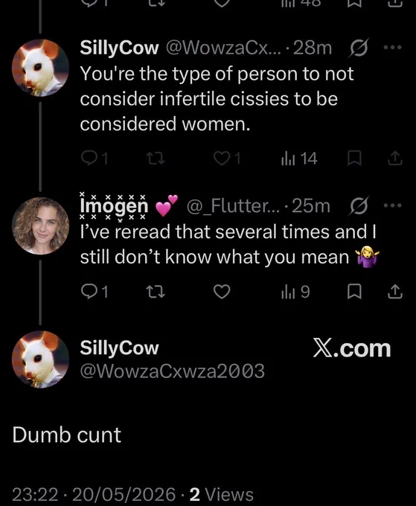Bookmark Imogen's tweet
Viewport: 416px width, 506px height.
354,292
